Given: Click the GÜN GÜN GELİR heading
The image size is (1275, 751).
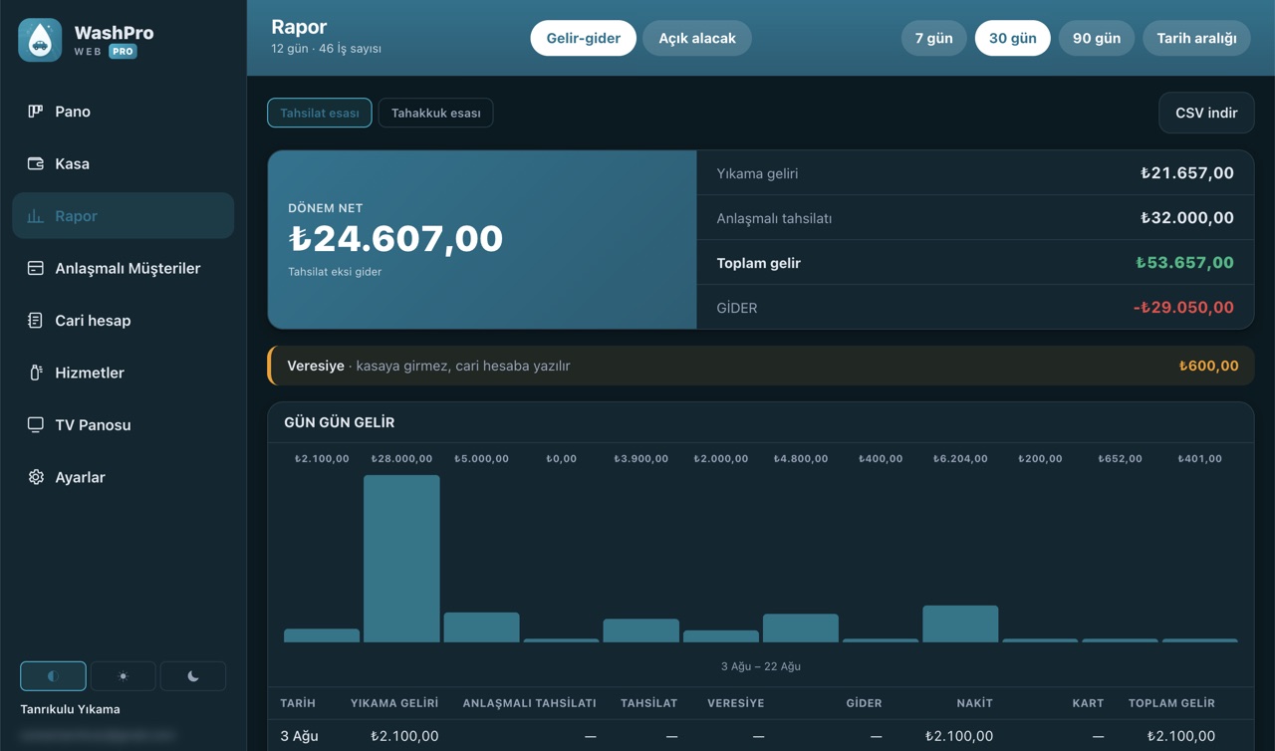Looking at the screenshot, I should click(x=340, y=422).
